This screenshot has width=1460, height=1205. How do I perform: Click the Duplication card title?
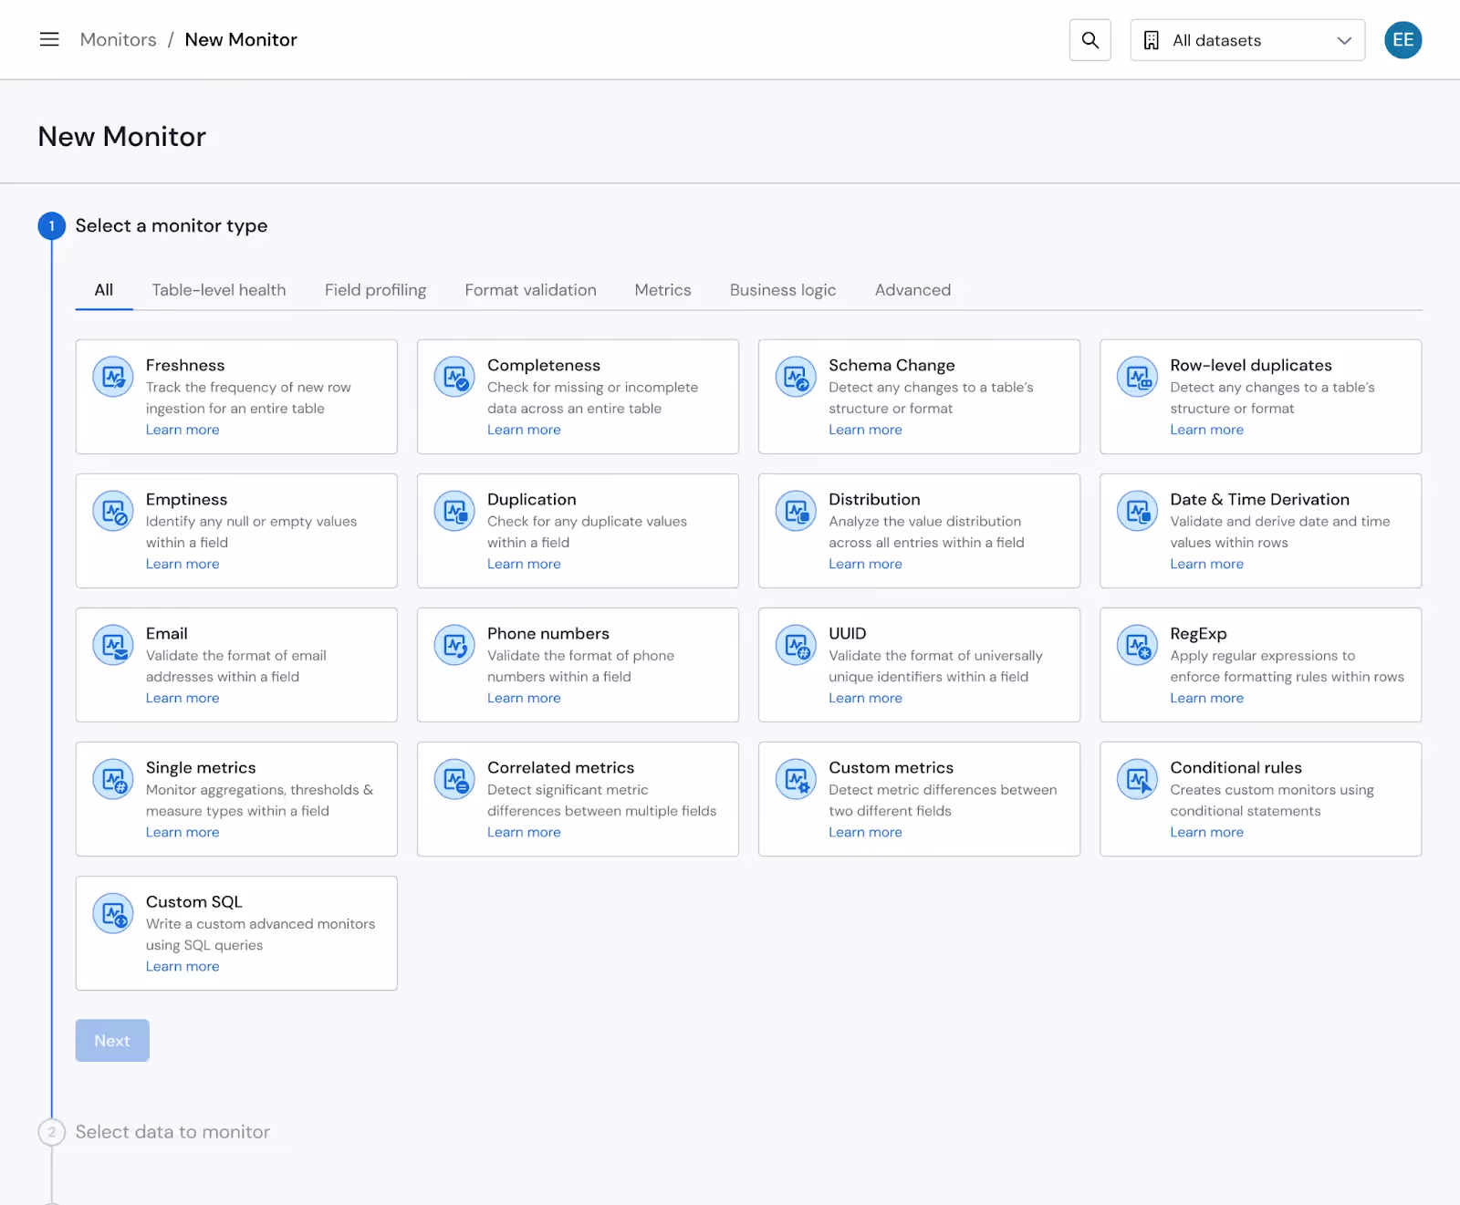coord(532,499)
